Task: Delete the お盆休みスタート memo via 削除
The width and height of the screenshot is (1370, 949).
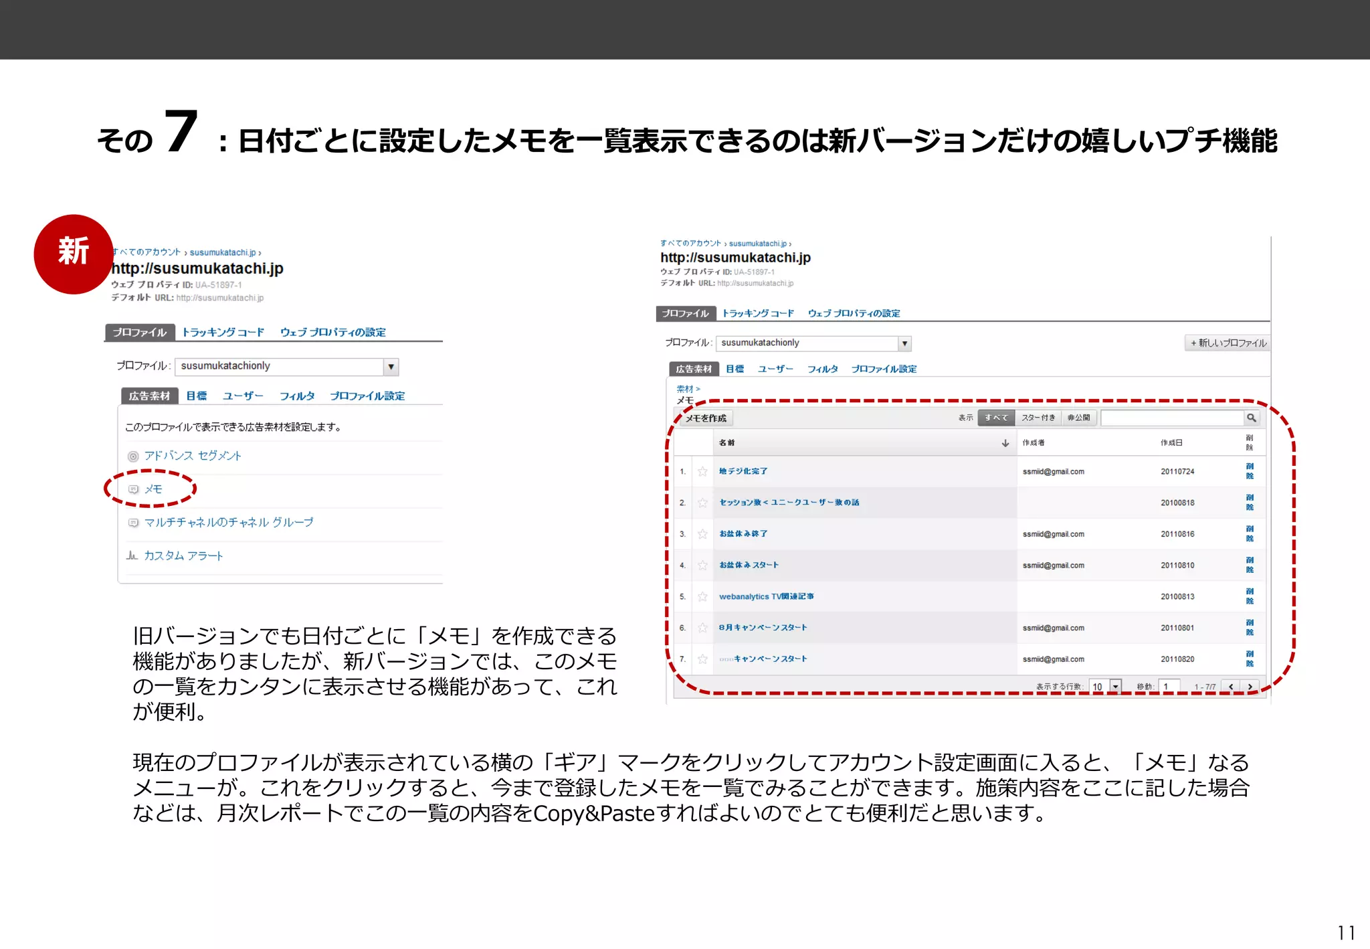Action: [1250, 566]
